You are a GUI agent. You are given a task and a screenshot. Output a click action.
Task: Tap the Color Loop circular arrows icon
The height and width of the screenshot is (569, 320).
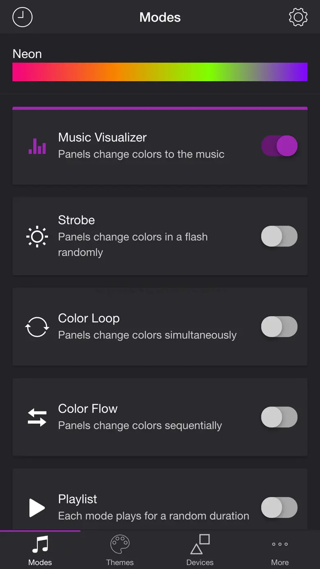[x=37, y=327]
